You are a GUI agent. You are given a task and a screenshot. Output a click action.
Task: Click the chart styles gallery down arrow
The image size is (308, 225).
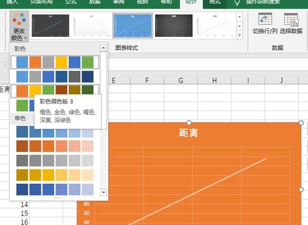[240, 26]
